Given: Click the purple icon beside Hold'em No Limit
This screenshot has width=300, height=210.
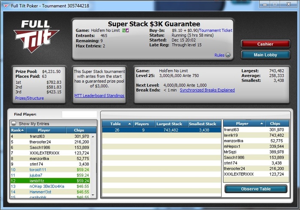Looking at the screenshot, I should tap(127, 30).
